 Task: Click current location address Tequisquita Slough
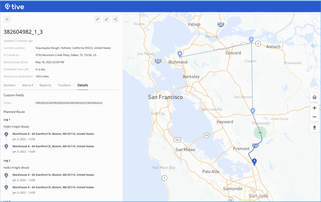pos(73,48)
